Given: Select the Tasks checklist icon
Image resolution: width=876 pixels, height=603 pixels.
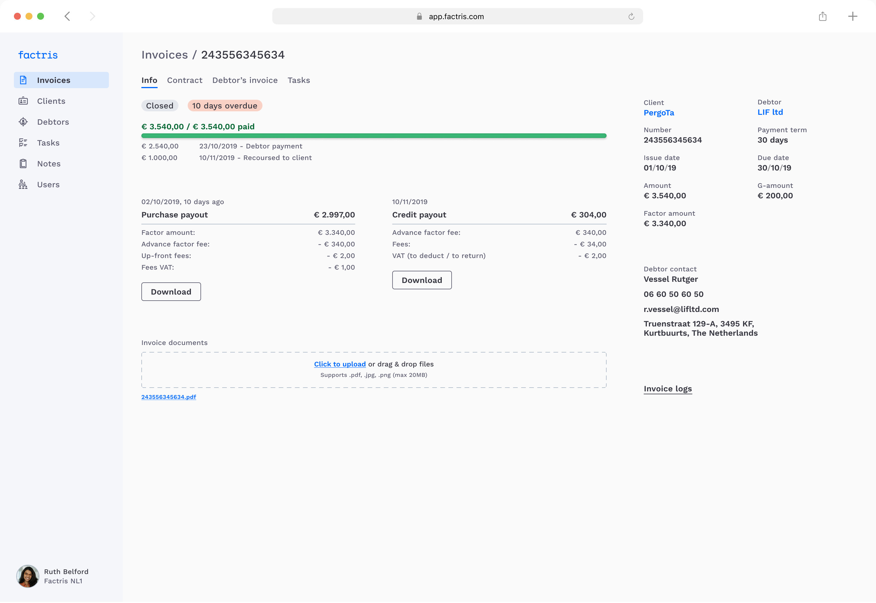Looking at the screenshot, I should [x=23, y=142].
